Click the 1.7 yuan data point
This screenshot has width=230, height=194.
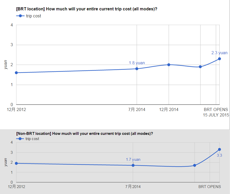click(x=133, y=165)
